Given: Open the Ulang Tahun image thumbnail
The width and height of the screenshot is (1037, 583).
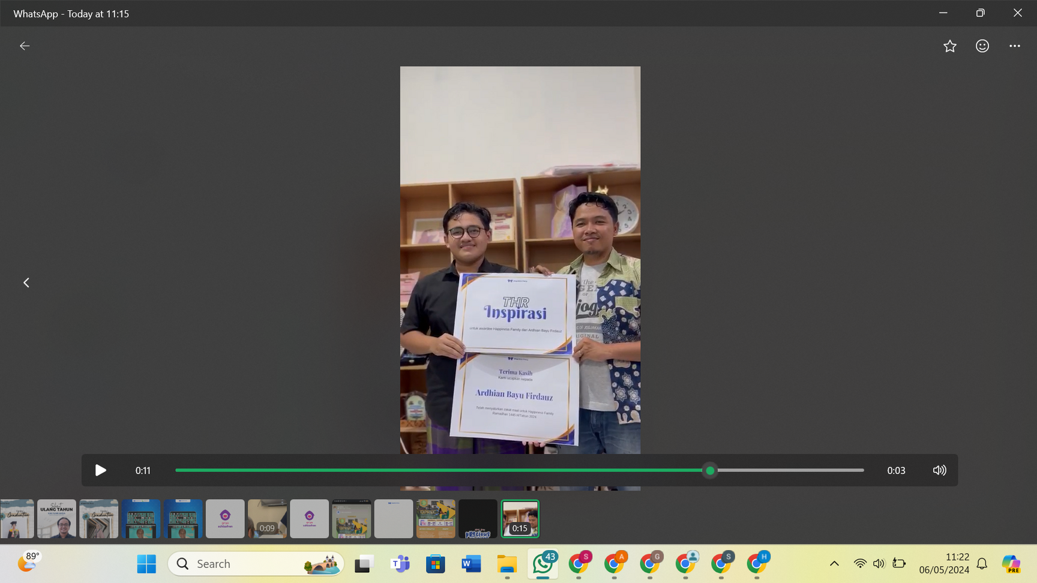Looking at the screenshot, I should [x=57, y=518].
